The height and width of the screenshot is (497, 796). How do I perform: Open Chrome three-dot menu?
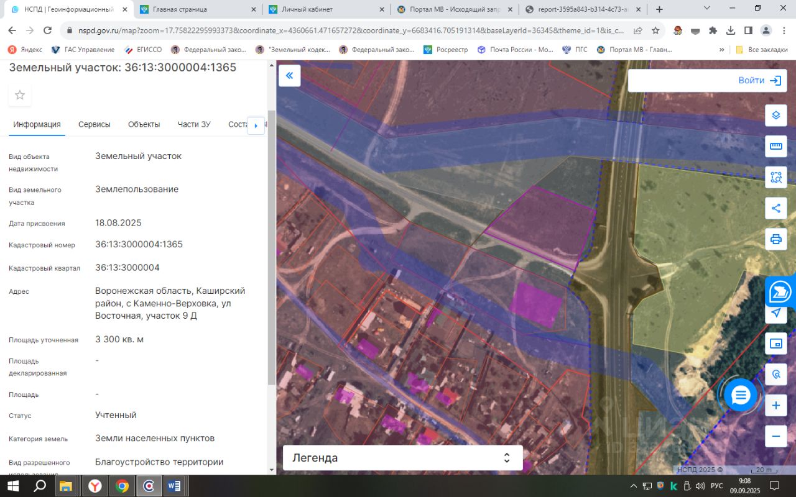784,30
